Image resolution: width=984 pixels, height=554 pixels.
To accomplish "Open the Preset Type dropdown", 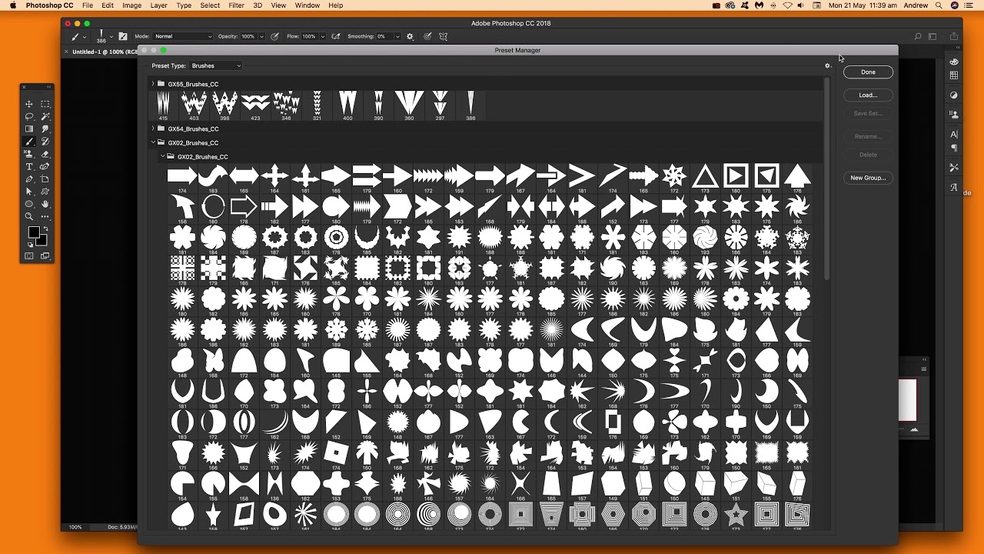I will (x=216, y=66).
